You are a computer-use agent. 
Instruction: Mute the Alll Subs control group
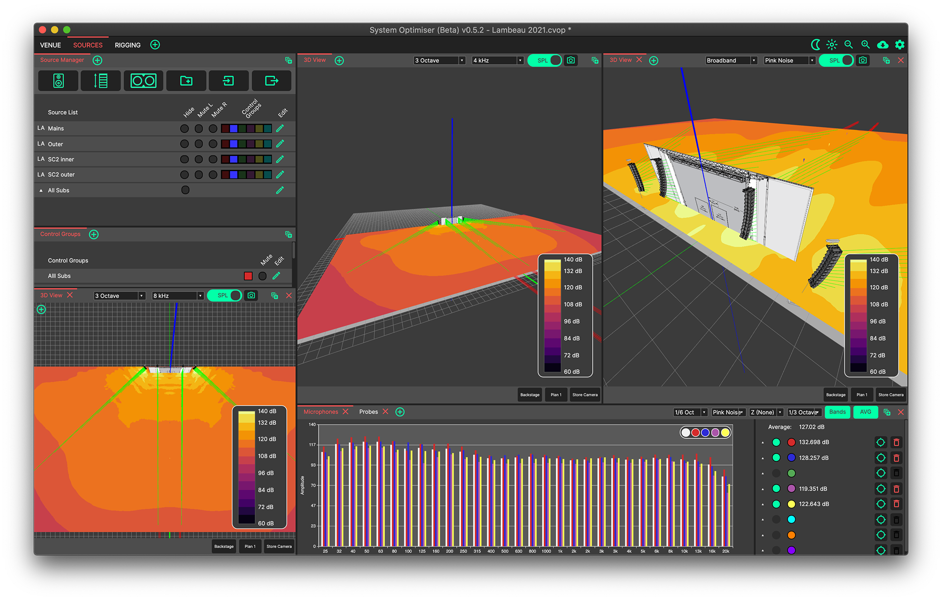pos(262,276)
